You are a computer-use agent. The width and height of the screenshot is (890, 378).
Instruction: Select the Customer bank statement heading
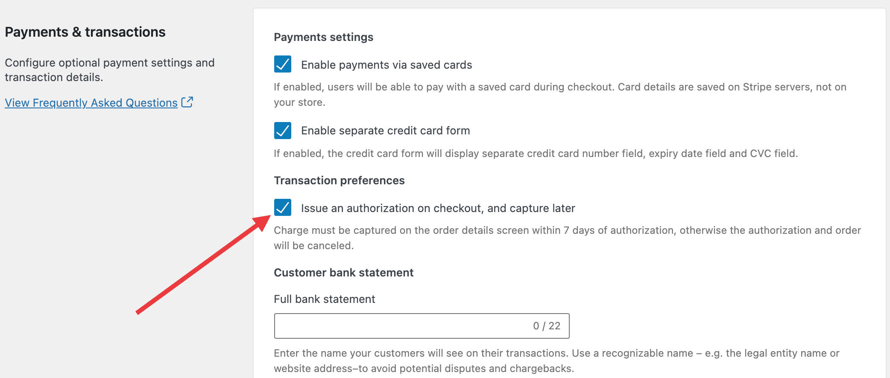click(344, 273)
